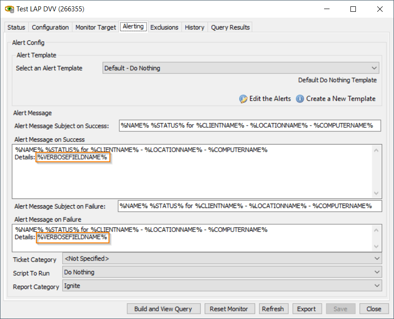Click the Default Do Nothing Template description

pos(337,80)
